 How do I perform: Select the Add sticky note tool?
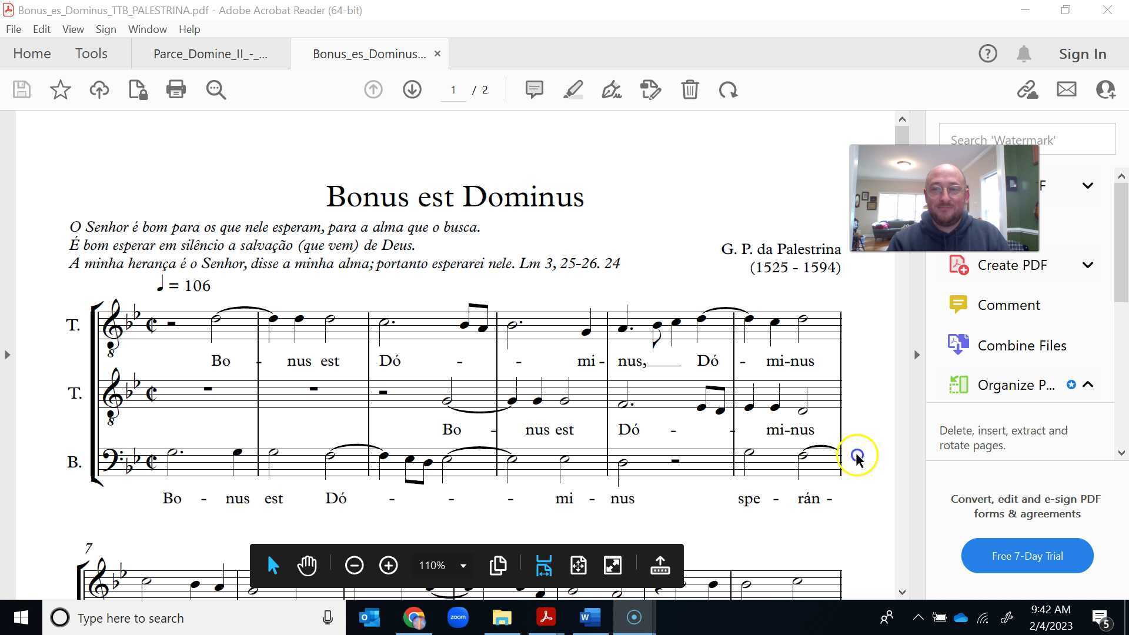(534, 89)
